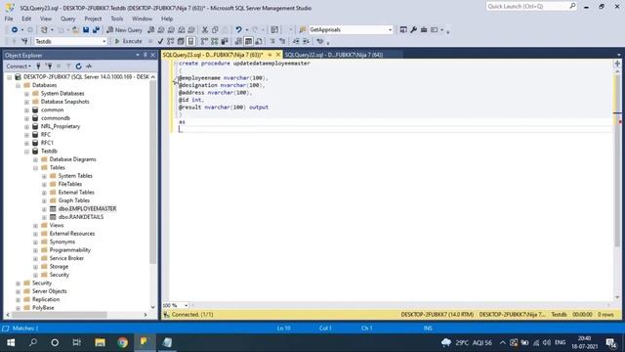Select the Service Broker folder

pos(66,258)
